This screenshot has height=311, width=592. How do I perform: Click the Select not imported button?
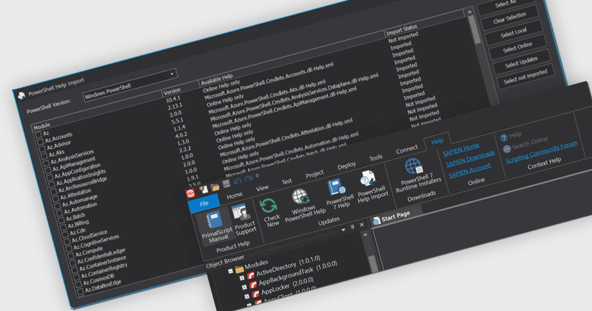(x=525, y=77)
